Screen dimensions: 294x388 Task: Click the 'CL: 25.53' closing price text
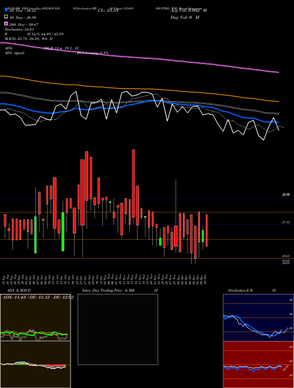point(108,11)
